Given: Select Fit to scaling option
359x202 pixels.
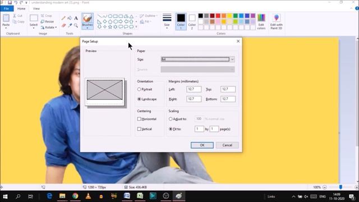Looking at the screenshot, I should tap(171, 129).
